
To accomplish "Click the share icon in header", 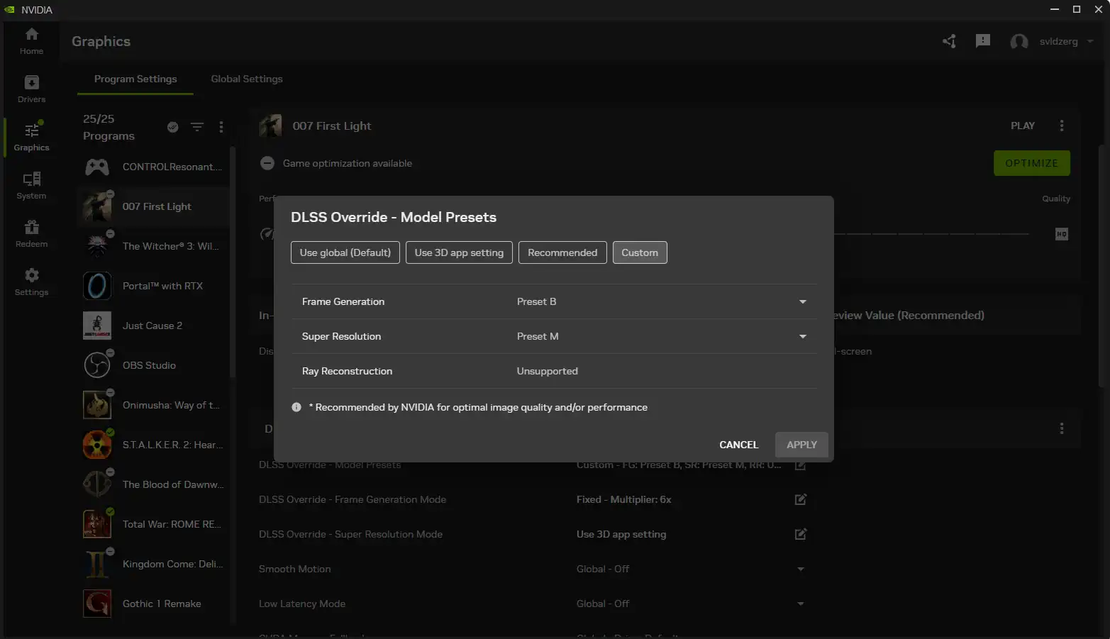I will pos(949,41).
